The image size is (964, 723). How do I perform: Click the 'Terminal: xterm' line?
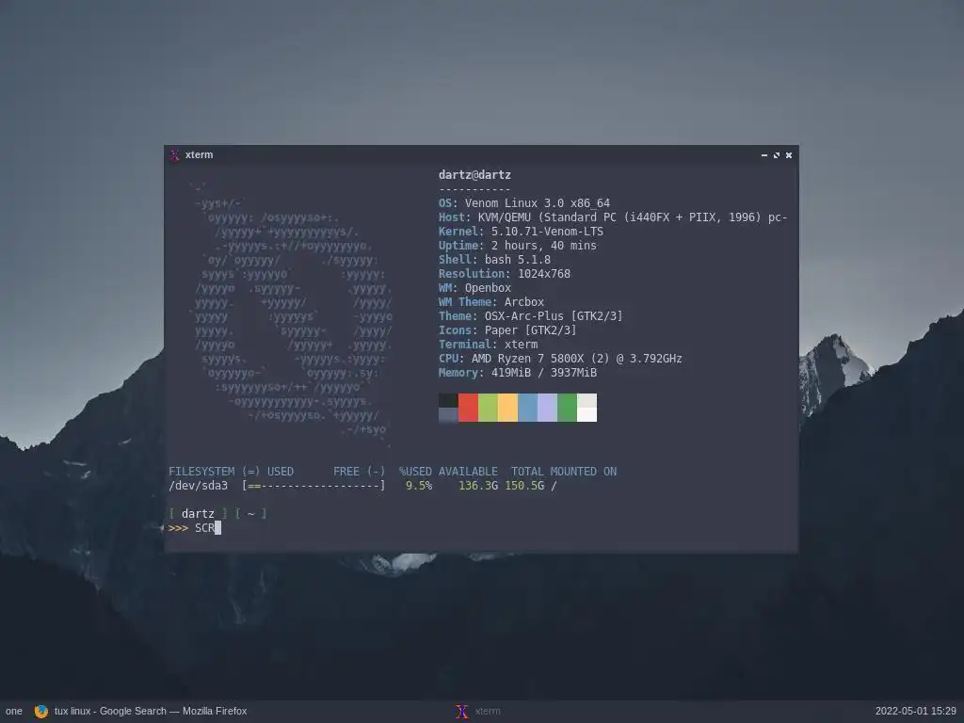click(x=489, y=345)
